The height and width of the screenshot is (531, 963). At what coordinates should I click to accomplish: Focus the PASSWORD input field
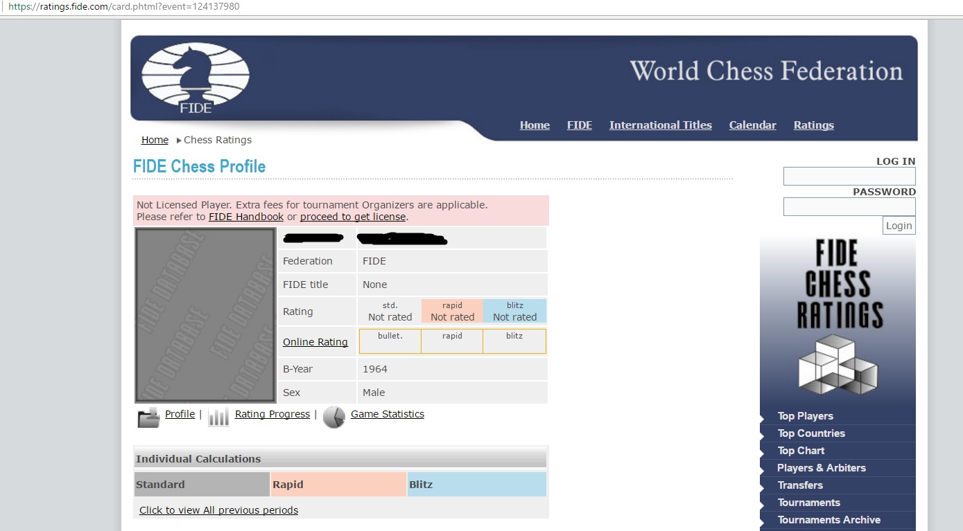(849, 207)
